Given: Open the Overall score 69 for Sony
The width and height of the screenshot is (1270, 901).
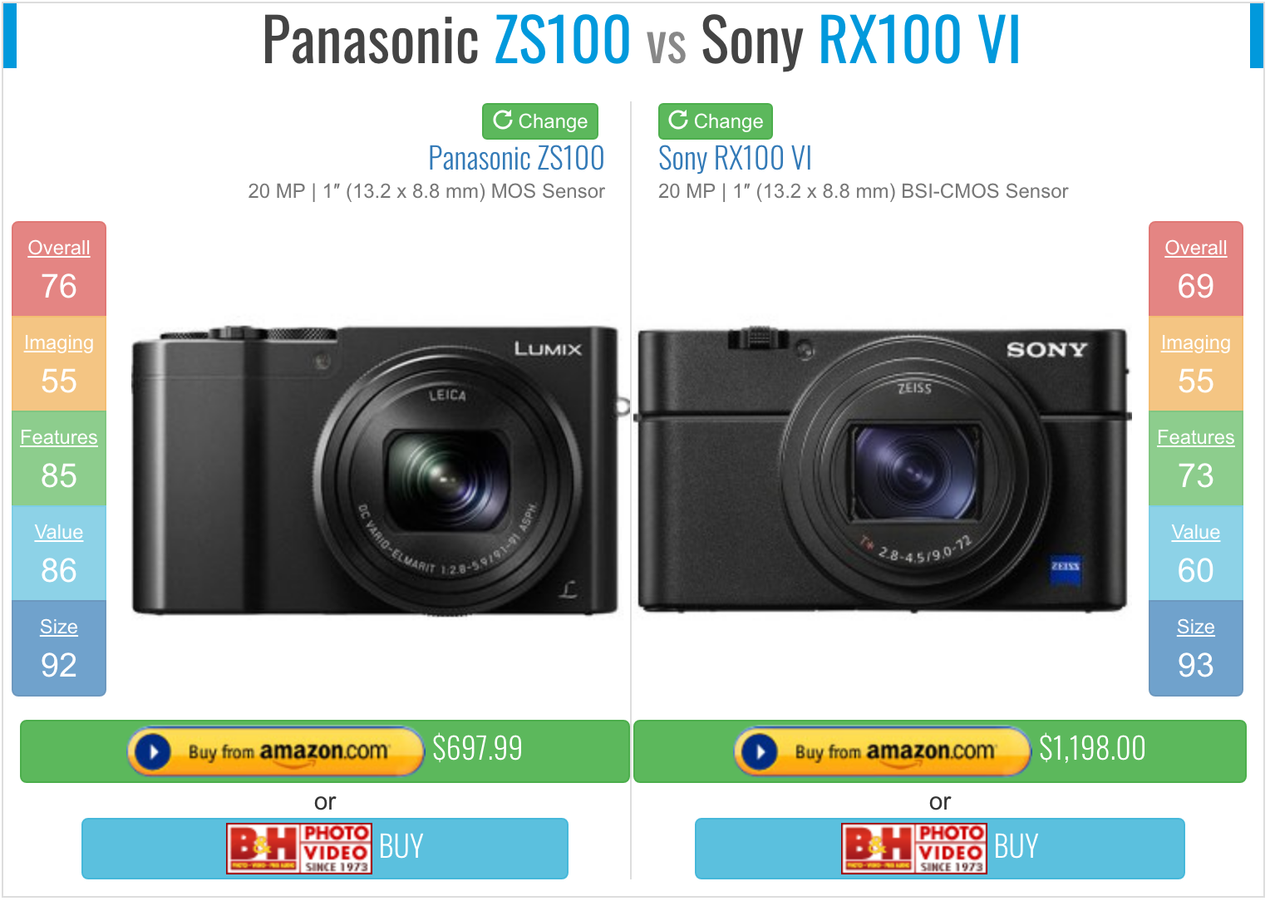Looking at the screenshot, I should click(1196, 269).
